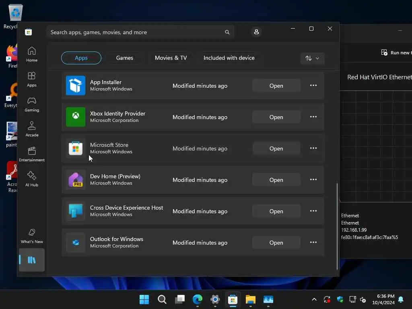Image resolution: width=412 pixels, height=309 pixels.
Task: Open the sort and filter dropdown
Action: coord(312,58)
